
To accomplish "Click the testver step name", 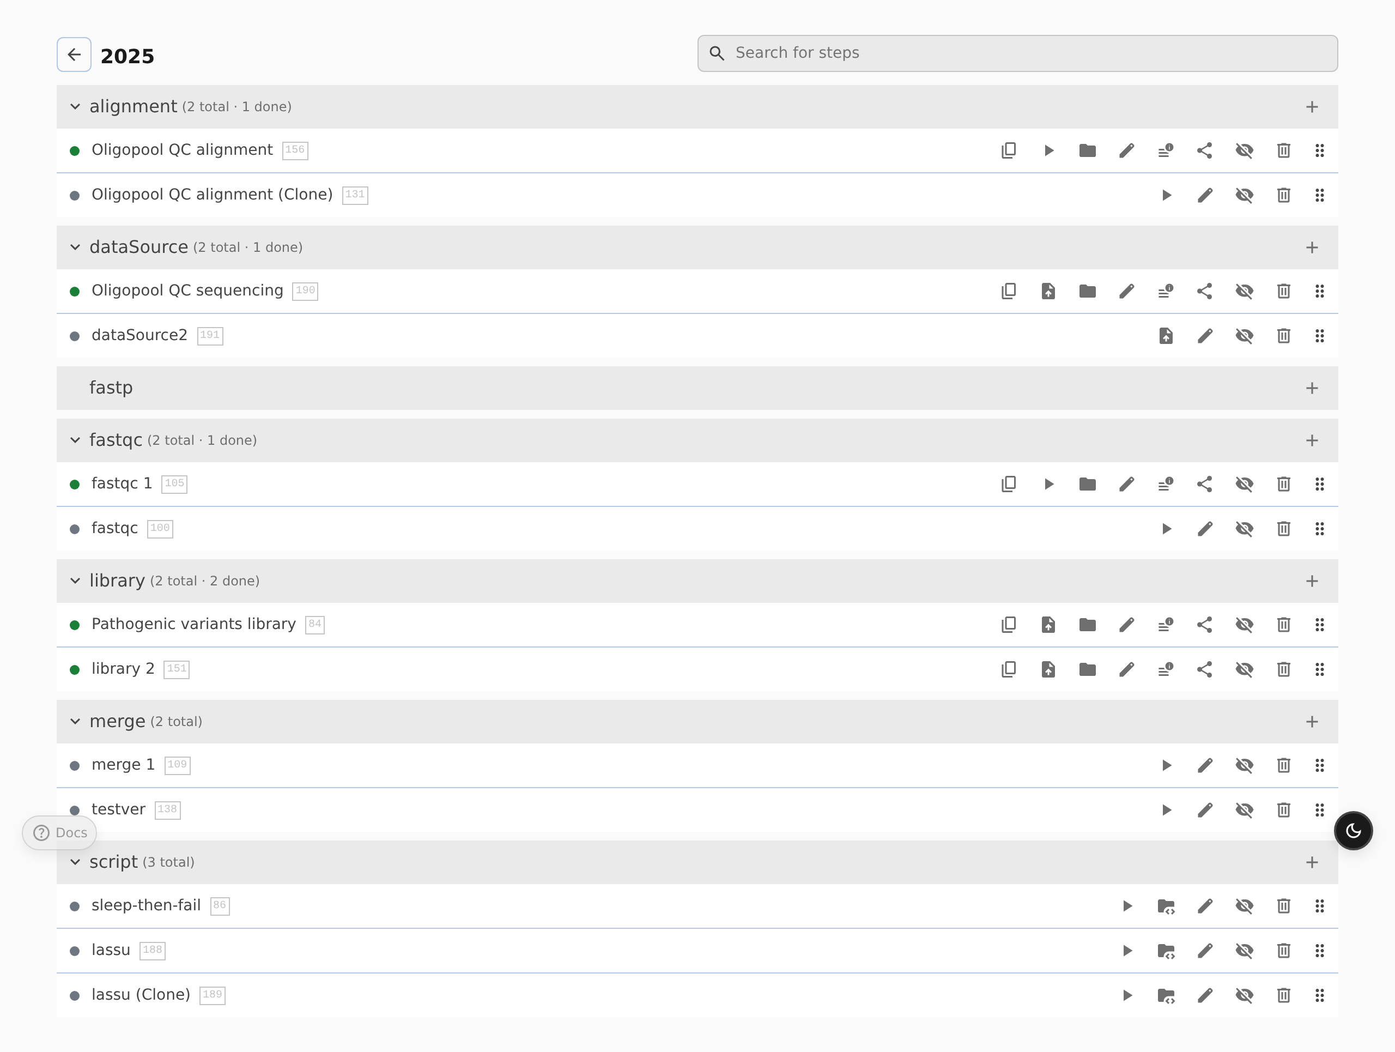I will tap(119, 809).
